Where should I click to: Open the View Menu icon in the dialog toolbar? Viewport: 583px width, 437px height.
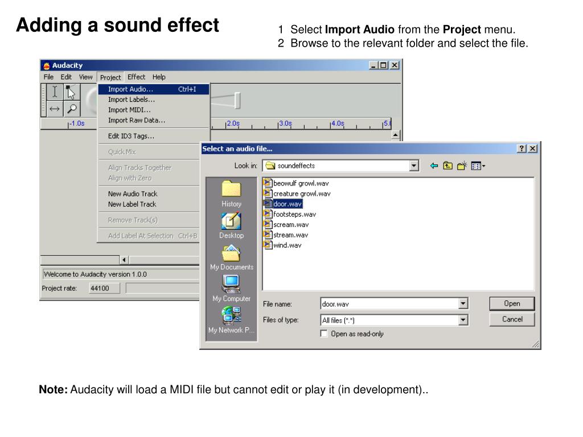pos(478,166)
